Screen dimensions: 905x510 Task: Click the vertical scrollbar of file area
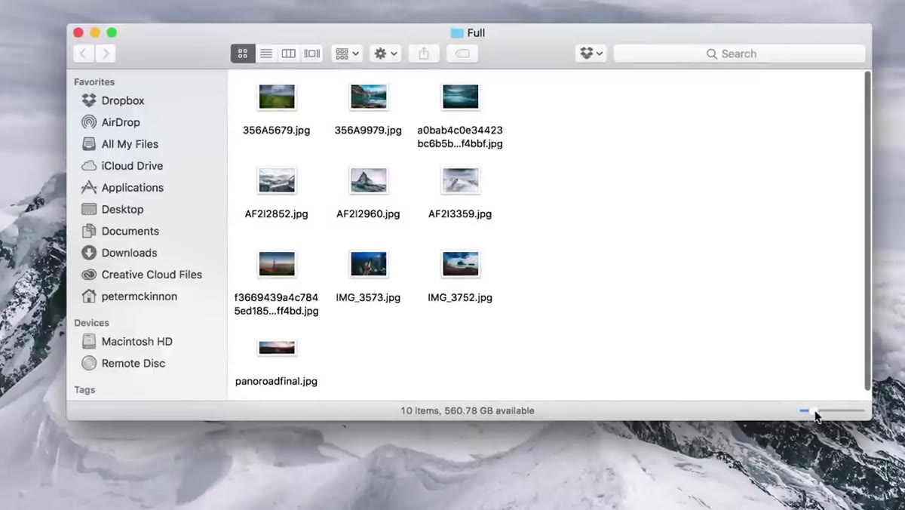click(x=867, y=231)
